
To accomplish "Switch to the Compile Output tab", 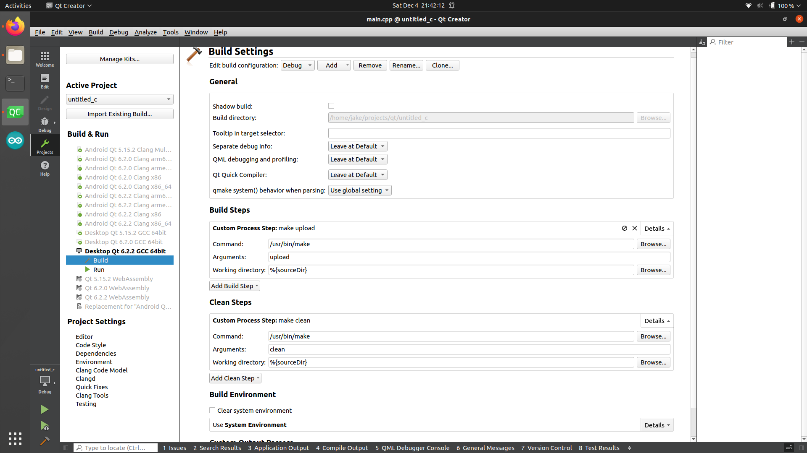I will pyautogui.click(x=342, y=448).
